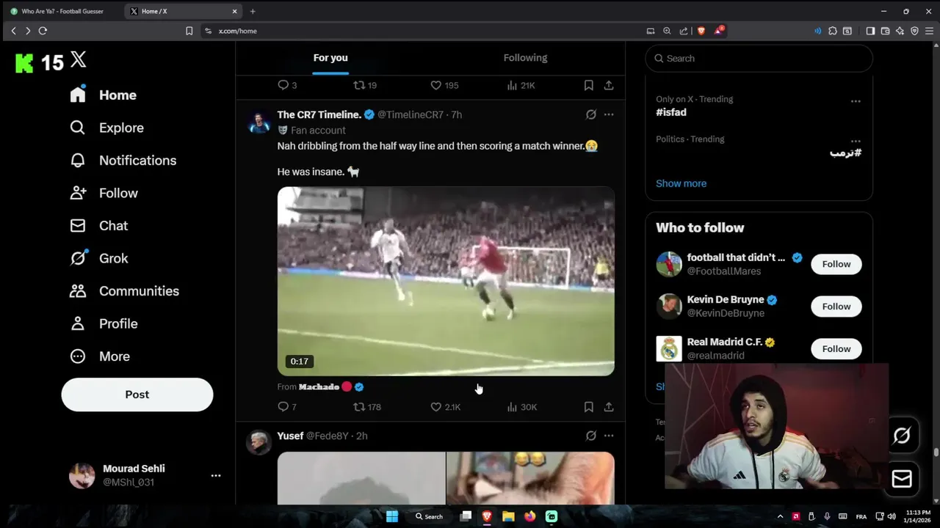Click the Search X input field

(x=759, y=59)
